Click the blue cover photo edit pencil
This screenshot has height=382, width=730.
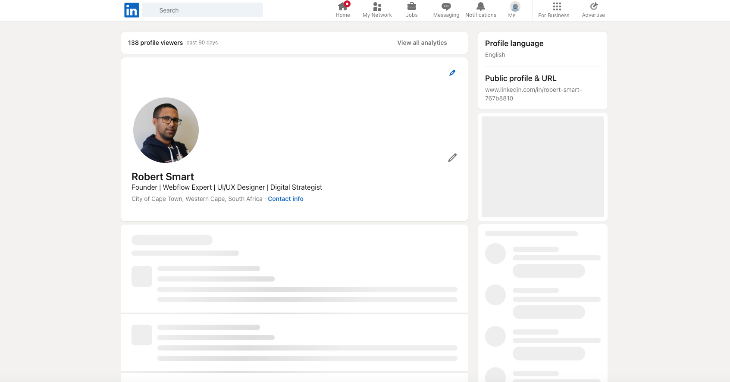[452, 73]
